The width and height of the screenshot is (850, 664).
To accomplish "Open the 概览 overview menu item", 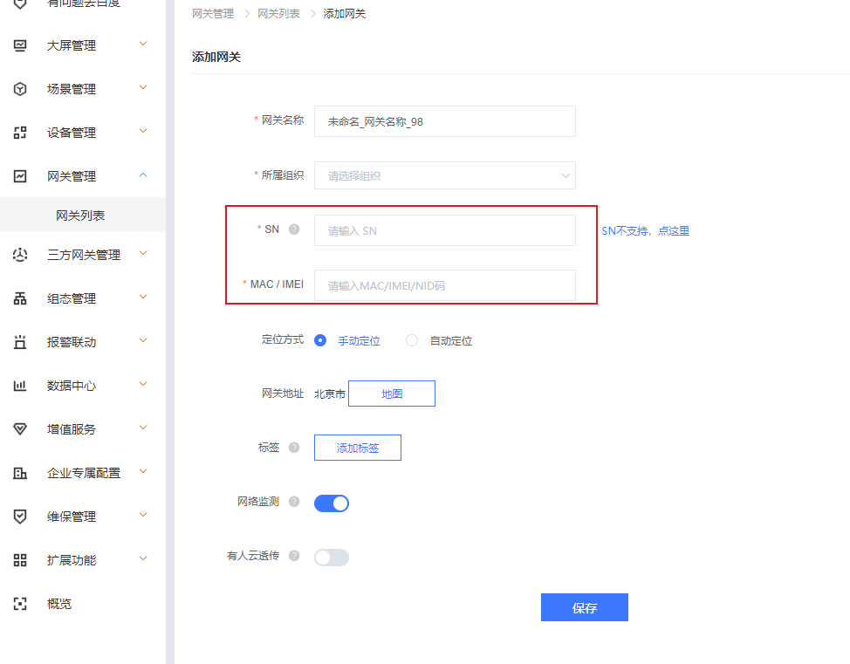I will click(x=59, y=604).
